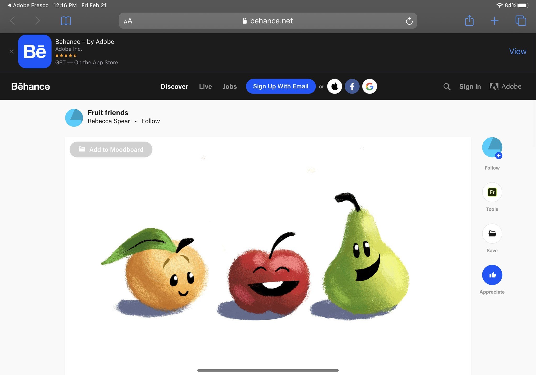
Task: Select the Discover tab
Action: coord(174,86)
